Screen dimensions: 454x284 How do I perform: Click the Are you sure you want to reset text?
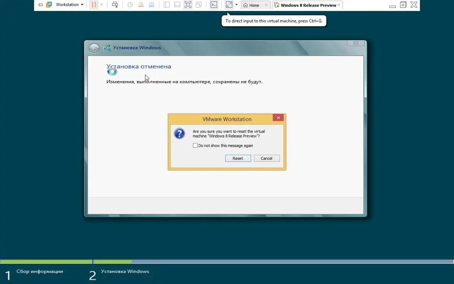pos(229,133)
